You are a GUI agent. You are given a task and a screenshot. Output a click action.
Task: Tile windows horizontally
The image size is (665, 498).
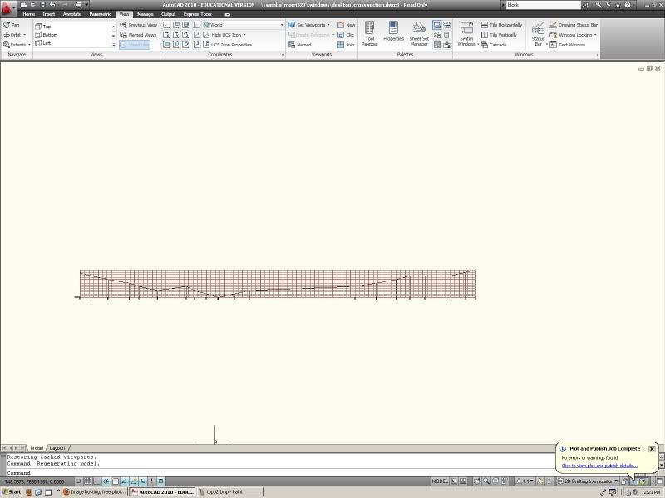coord(501,25)
